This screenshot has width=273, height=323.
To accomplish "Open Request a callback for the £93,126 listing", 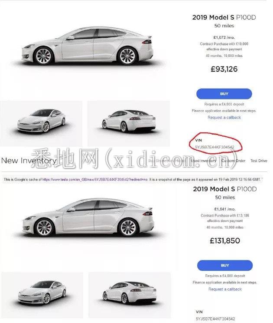I will coord(224,117).
